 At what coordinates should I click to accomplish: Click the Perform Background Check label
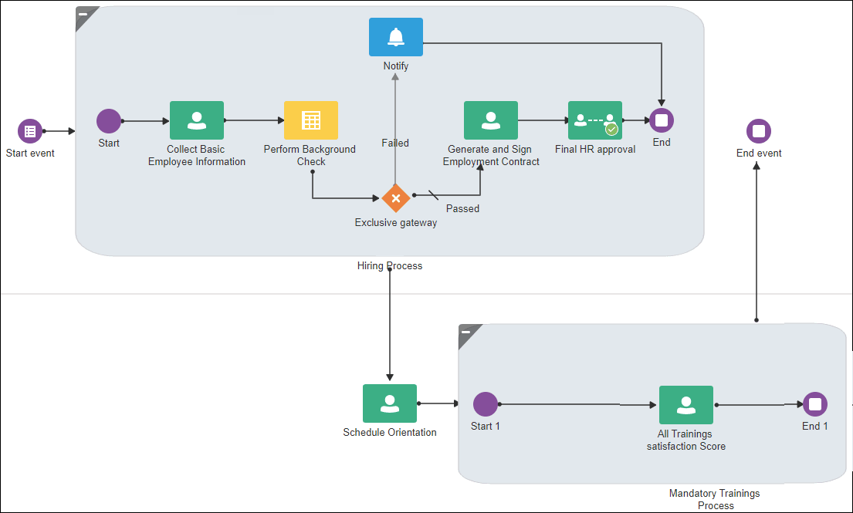coord(310,155)
